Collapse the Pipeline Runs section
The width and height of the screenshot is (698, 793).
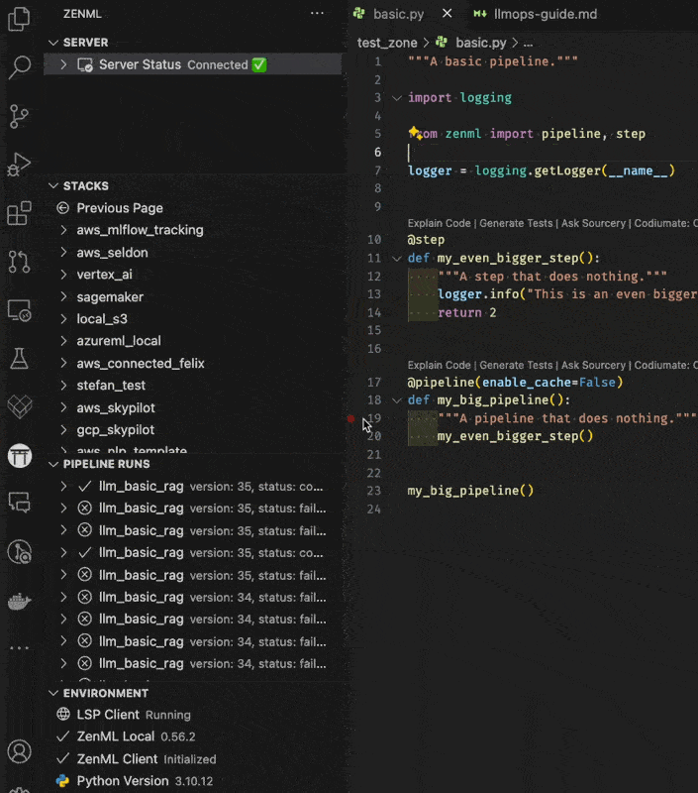coord(106,464)
